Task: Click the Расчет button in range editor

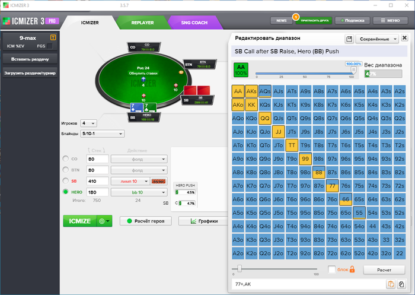Action: pos(384,270)
